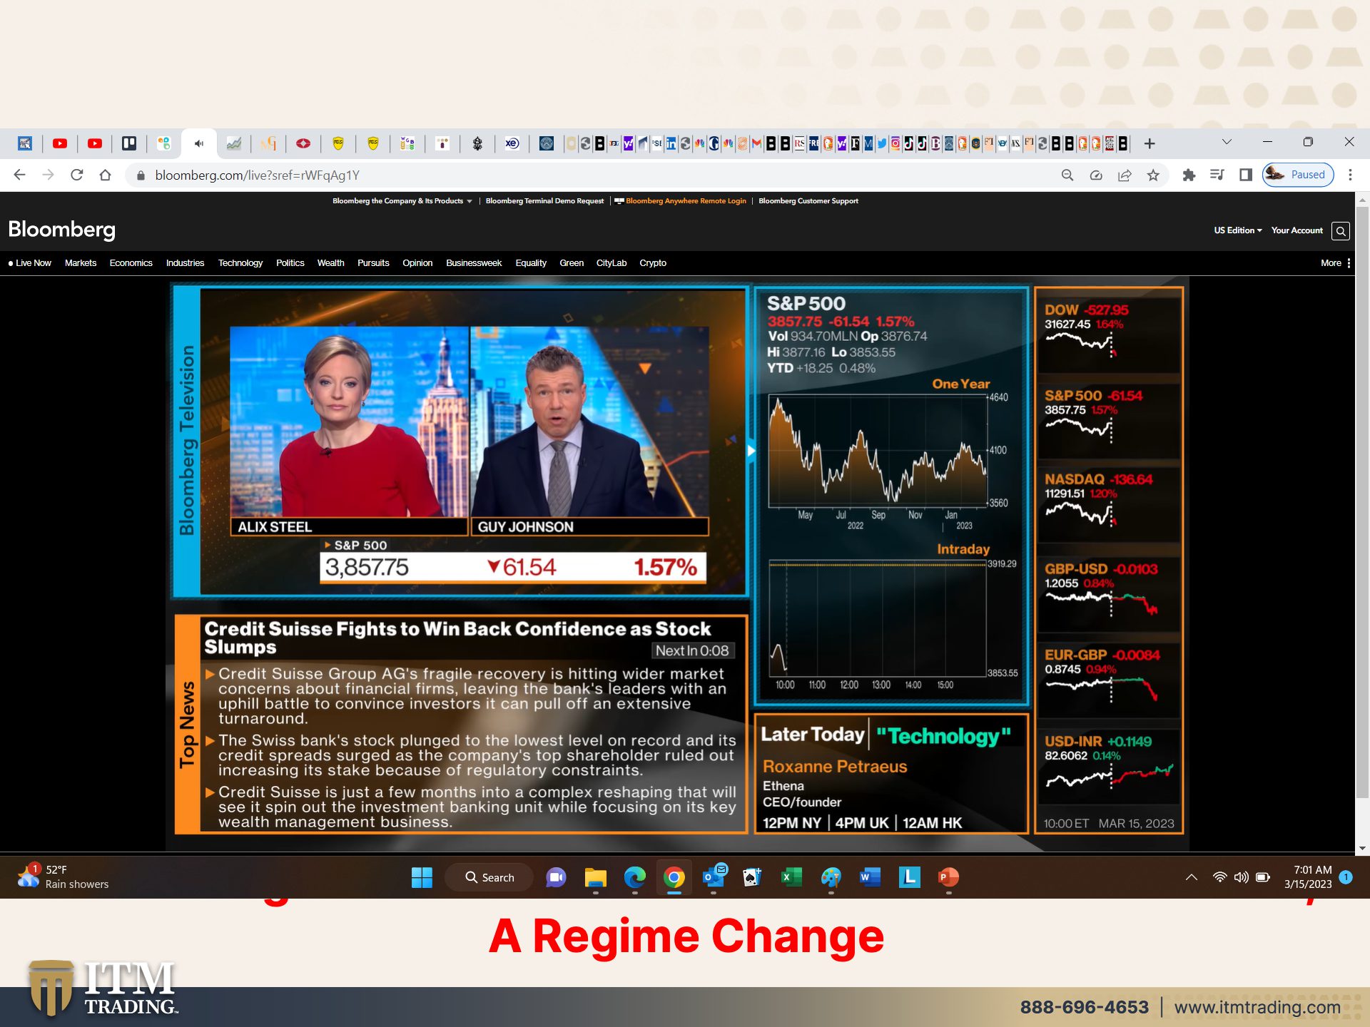Open Microsoft Edge from the taskbar

point(634,877)
